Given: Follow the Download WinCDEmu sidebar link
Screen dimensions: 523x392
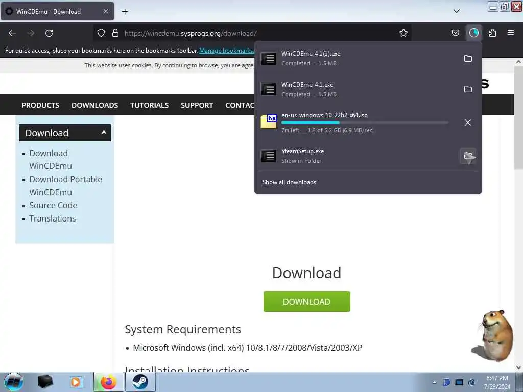Looking at the screenshot, I should point(51,159).
